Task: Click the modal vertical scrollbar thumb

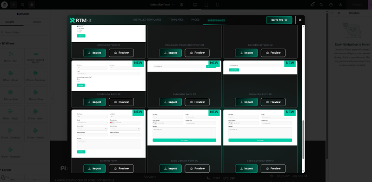Action: coord(303,139)
